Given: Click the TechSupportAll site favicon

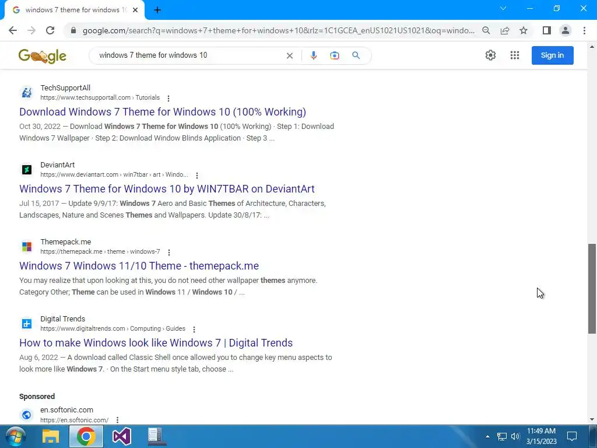Looking at the screenshot, I should (x=27, y=93).
